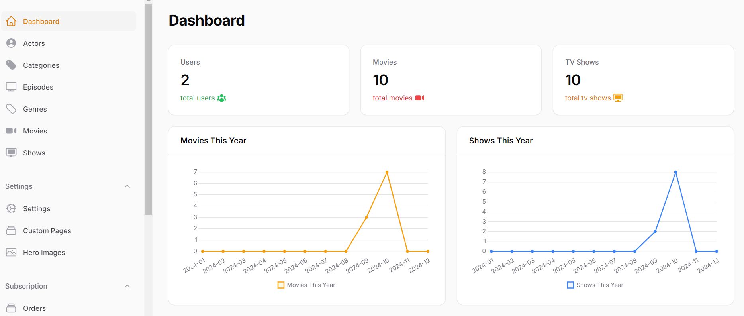Screen dimensions: 744x316
Task: Click the Actors person icon
Action: pos(11,43)
